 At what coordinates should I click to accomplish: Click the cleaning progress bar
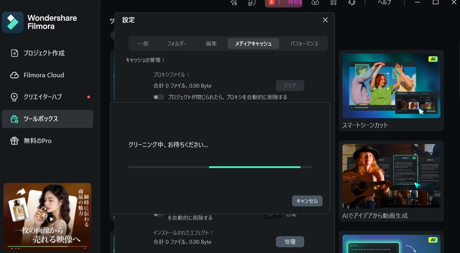(x=220, y=167)
